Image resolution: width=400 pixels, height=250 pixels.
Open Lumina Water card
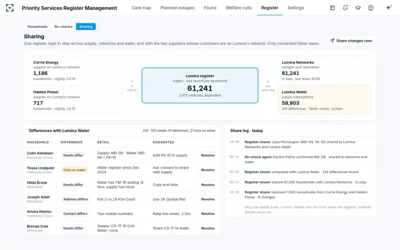coord(324,100)
